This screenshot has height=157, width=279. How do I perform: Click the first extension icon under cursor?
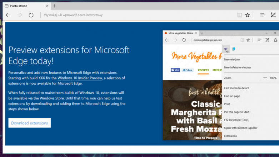tap(226, 50)
